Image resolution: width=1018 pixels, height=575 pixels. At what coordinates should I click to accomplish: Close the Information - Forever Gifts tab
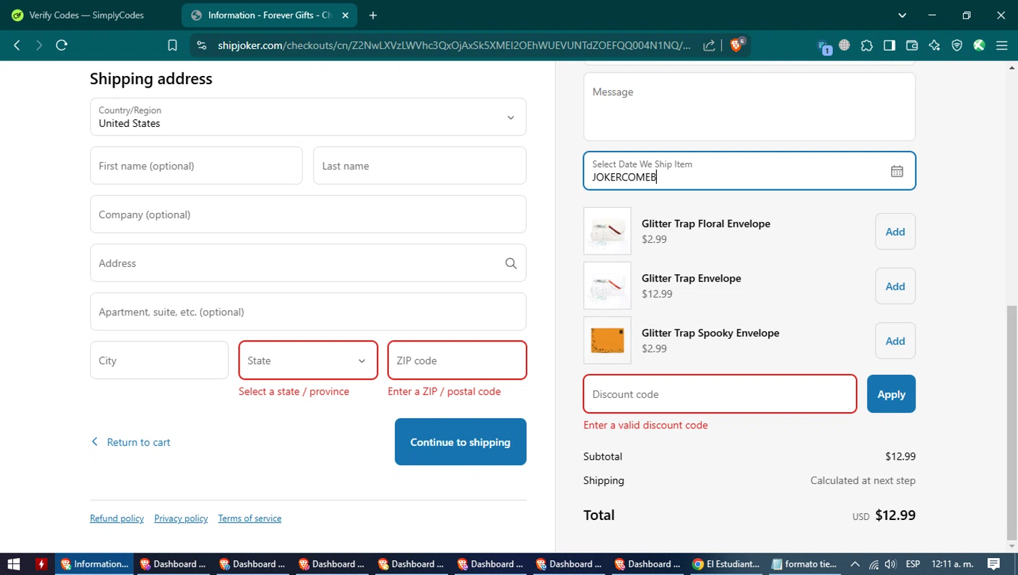(x=345, y=15)
